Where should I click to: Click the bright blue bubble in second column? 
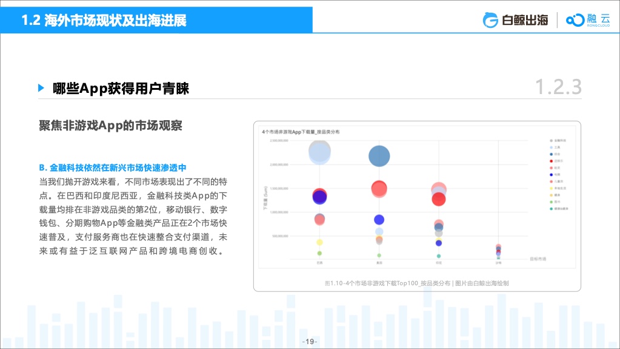click(x=379, y=220)
